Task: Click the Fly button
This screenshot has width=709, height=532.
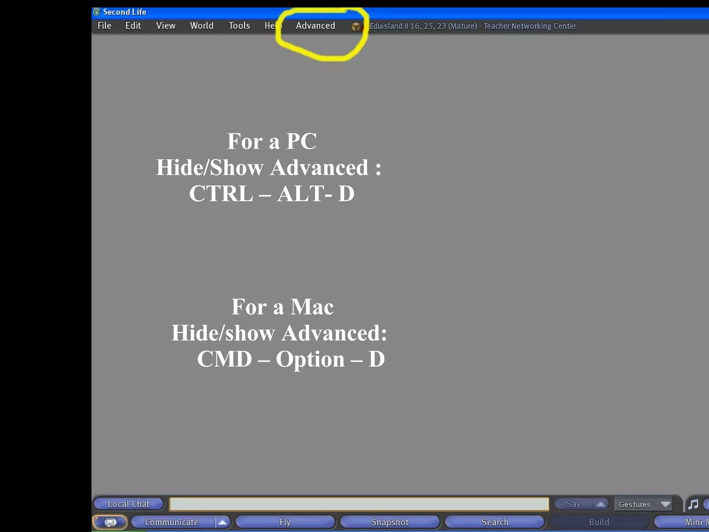Action: tap(285, 522)
